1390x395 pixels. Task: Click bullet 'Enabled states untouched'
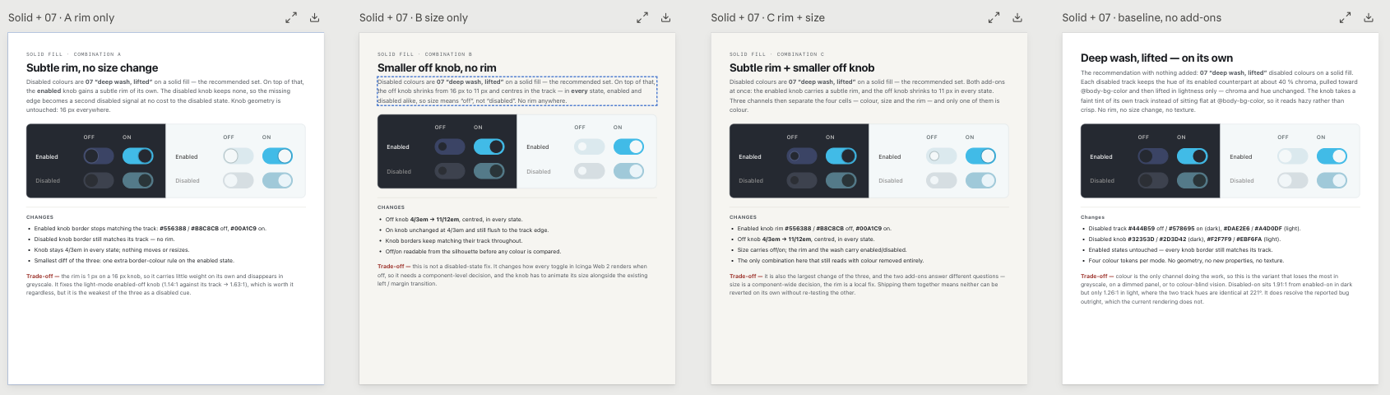click(1180, 249)
